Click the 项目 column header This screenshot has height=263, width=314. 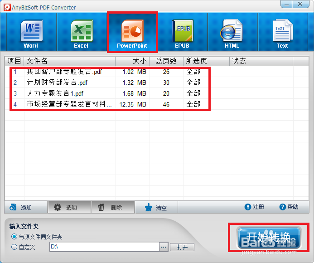click(14, 61)
